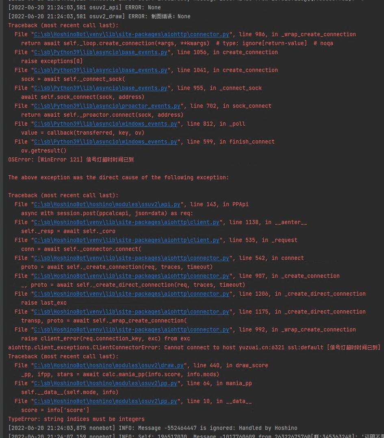Open base_events.py link on the line 955 row
Screen dimensions: 384x438
point(100,88)
